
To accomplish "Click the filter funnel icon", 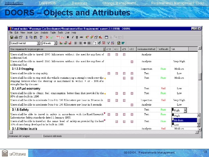I will [108, 43].
